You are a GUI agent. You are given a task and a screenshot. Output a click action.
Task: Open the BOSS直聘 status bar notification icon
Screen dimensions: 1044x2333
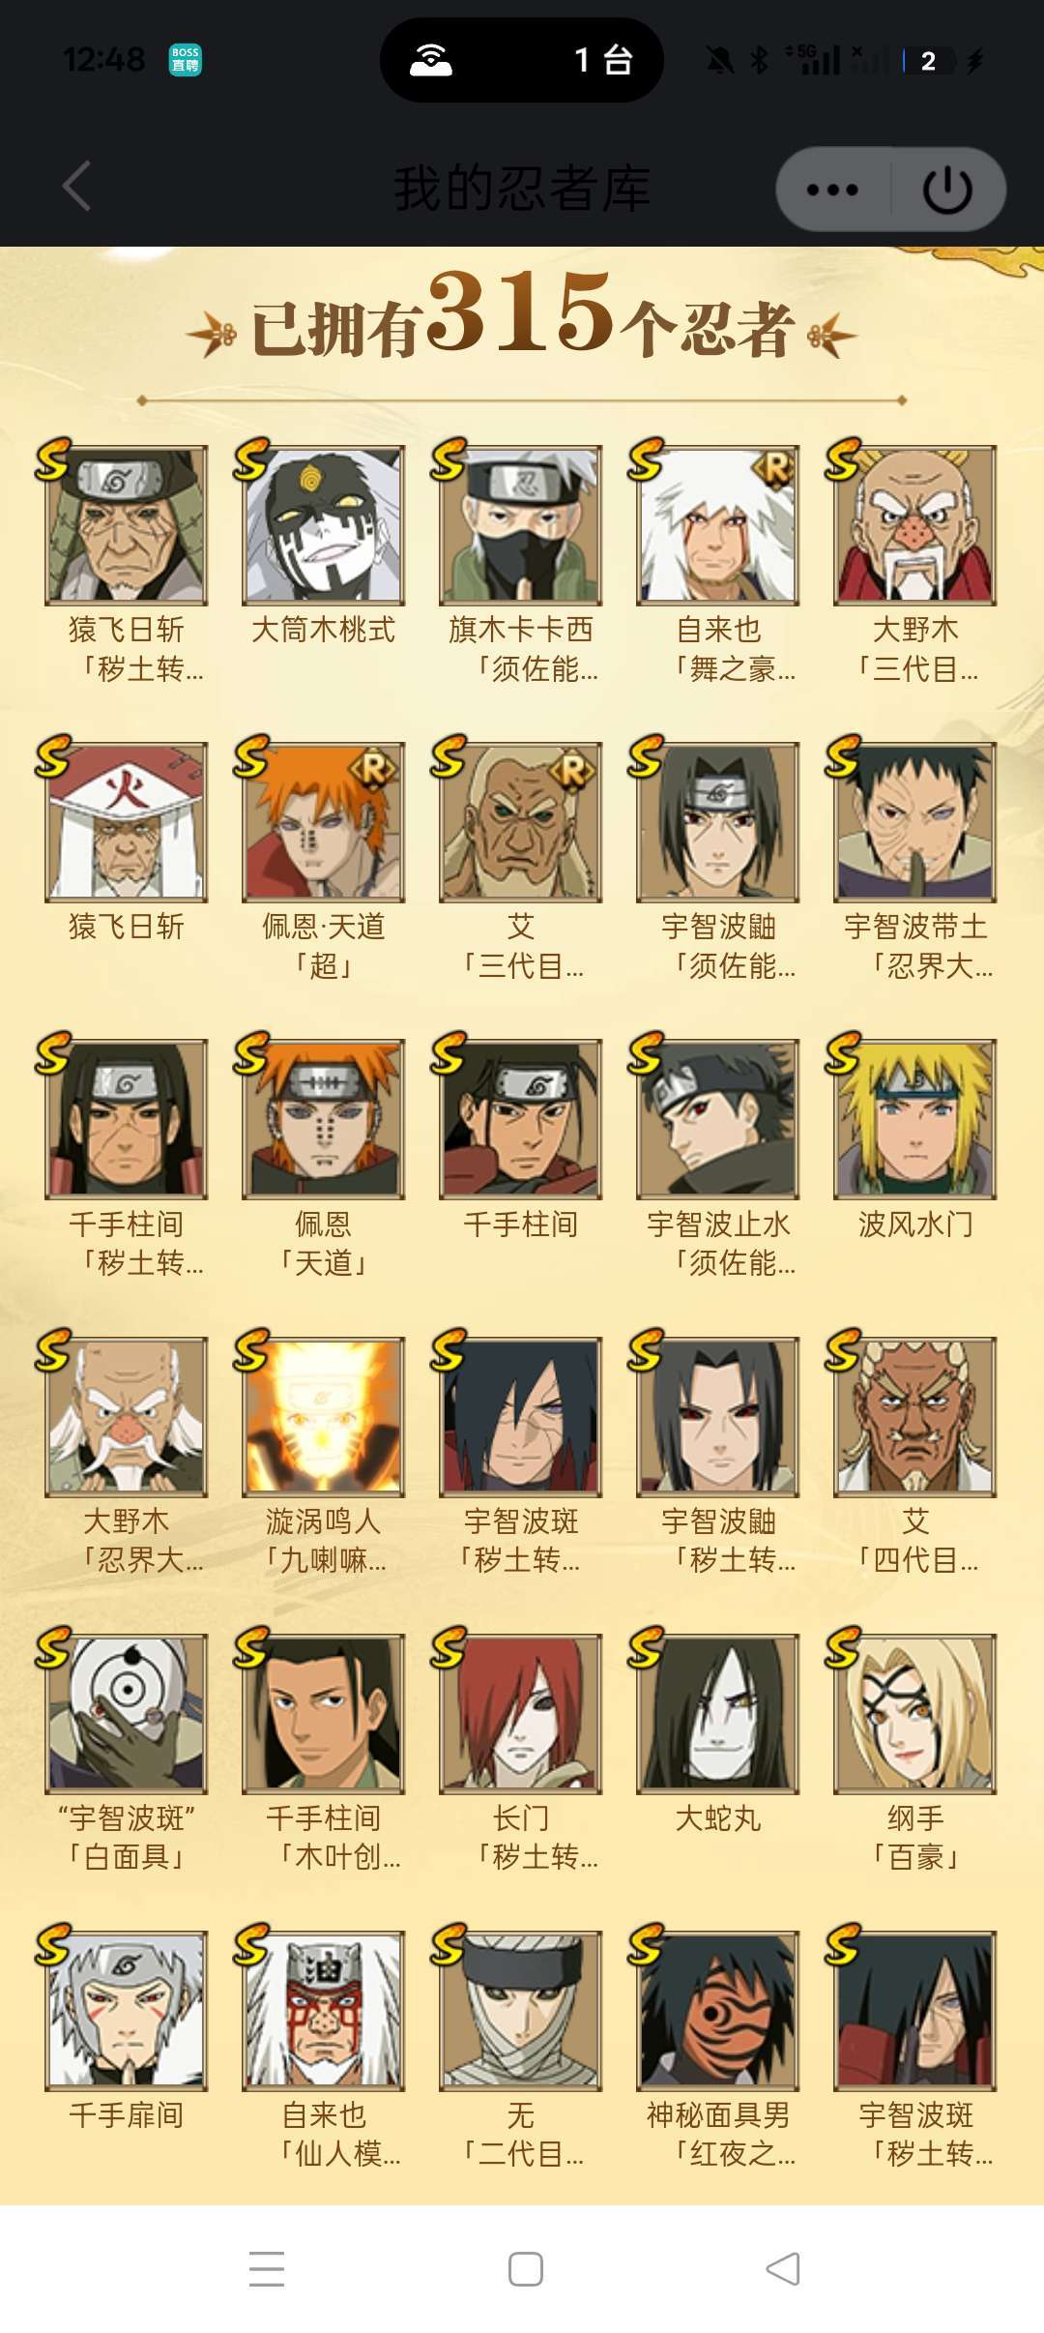(185, 60)
